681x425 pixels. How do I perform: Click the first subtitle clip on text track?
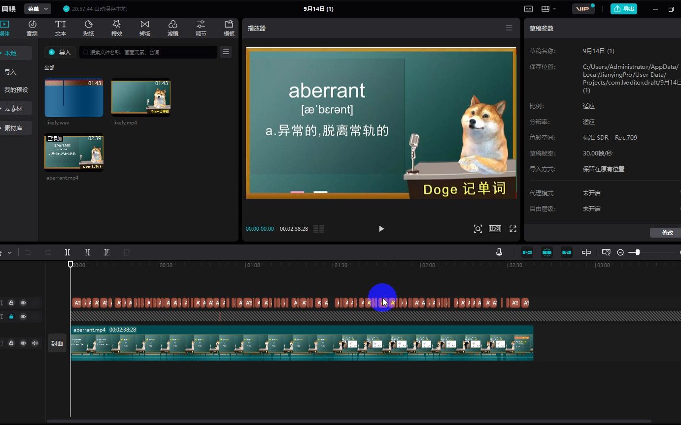(76, 303)
